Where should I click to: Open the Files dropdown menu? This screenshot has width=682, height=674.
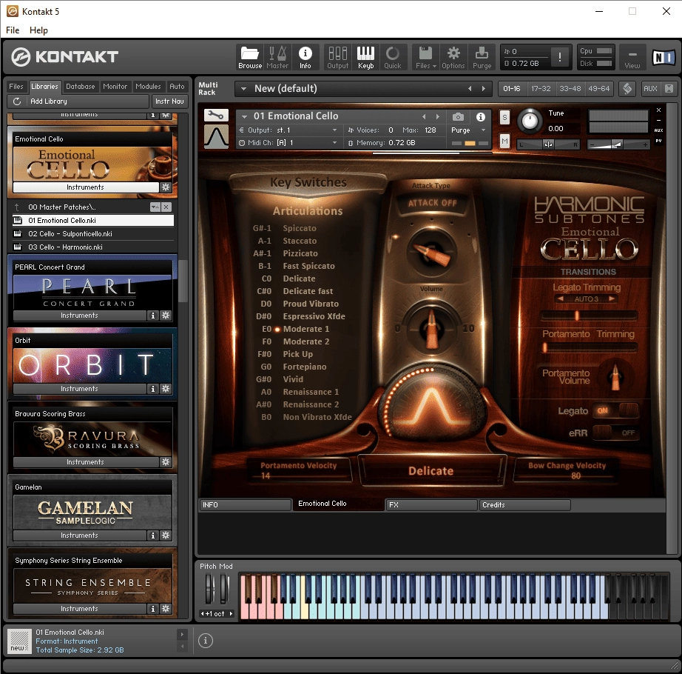click(x=425, y=58)
